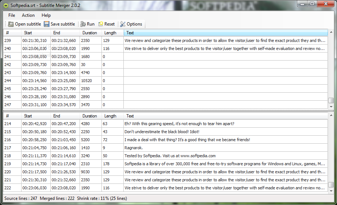Click the Run button label
This screenshot has width=337, height=205.
click(x=91, y=24)
